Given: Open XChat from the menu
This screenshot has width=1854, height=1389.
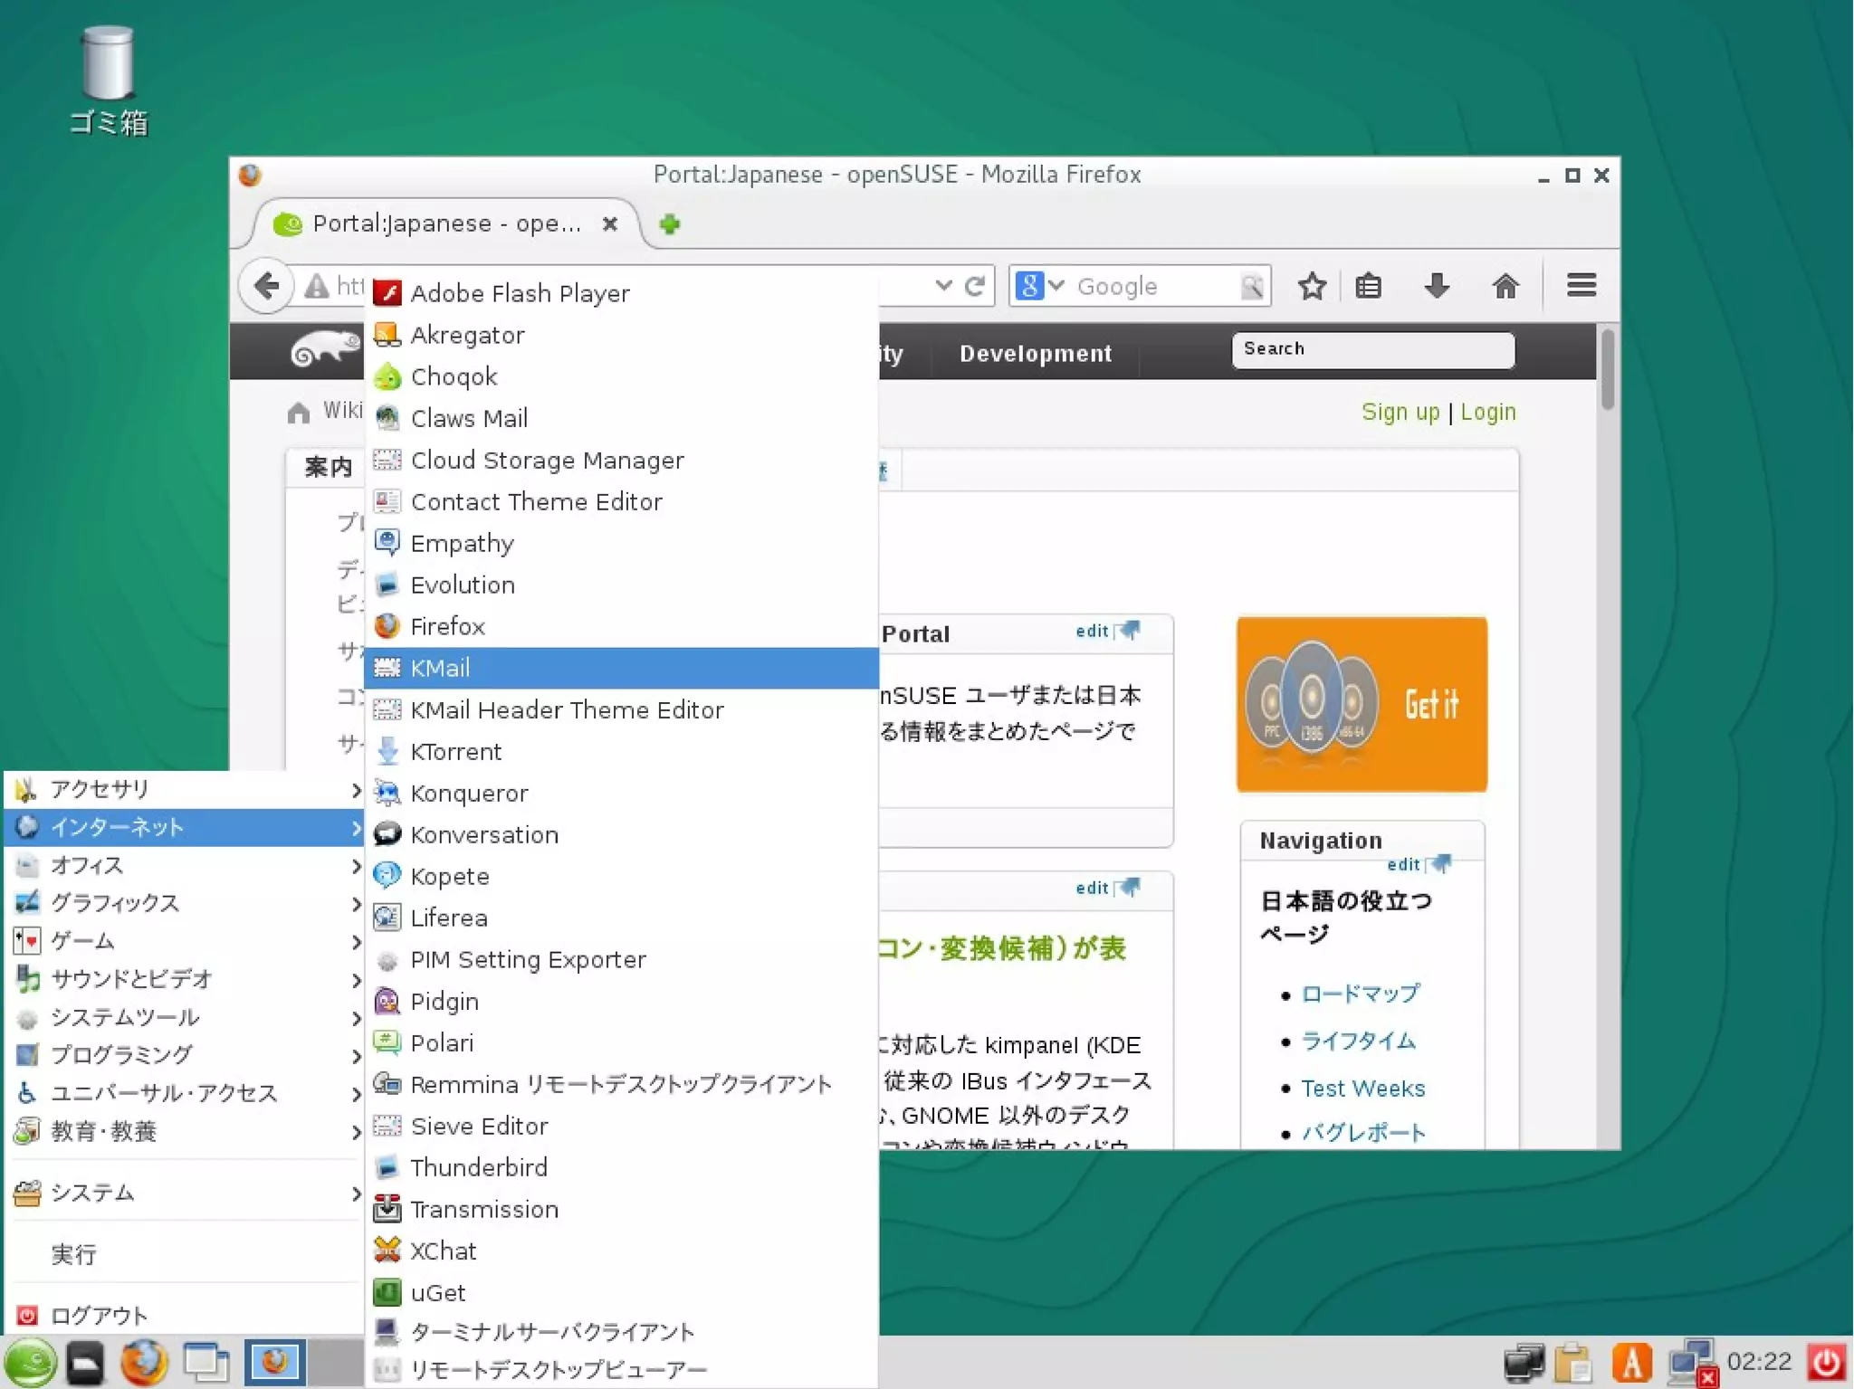Looking at the screenshot, I should point(621,1250).
